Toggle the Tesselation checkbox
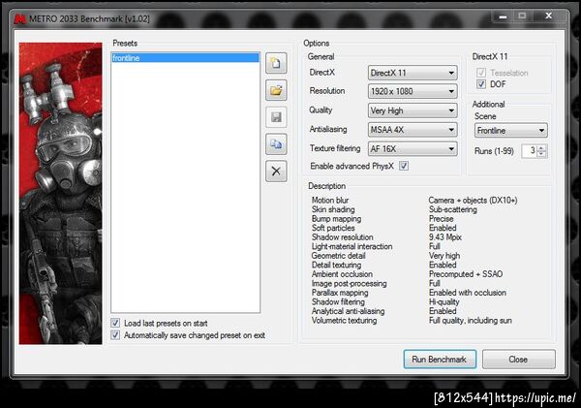The image size is (581, 408). (x=481, y=73)
